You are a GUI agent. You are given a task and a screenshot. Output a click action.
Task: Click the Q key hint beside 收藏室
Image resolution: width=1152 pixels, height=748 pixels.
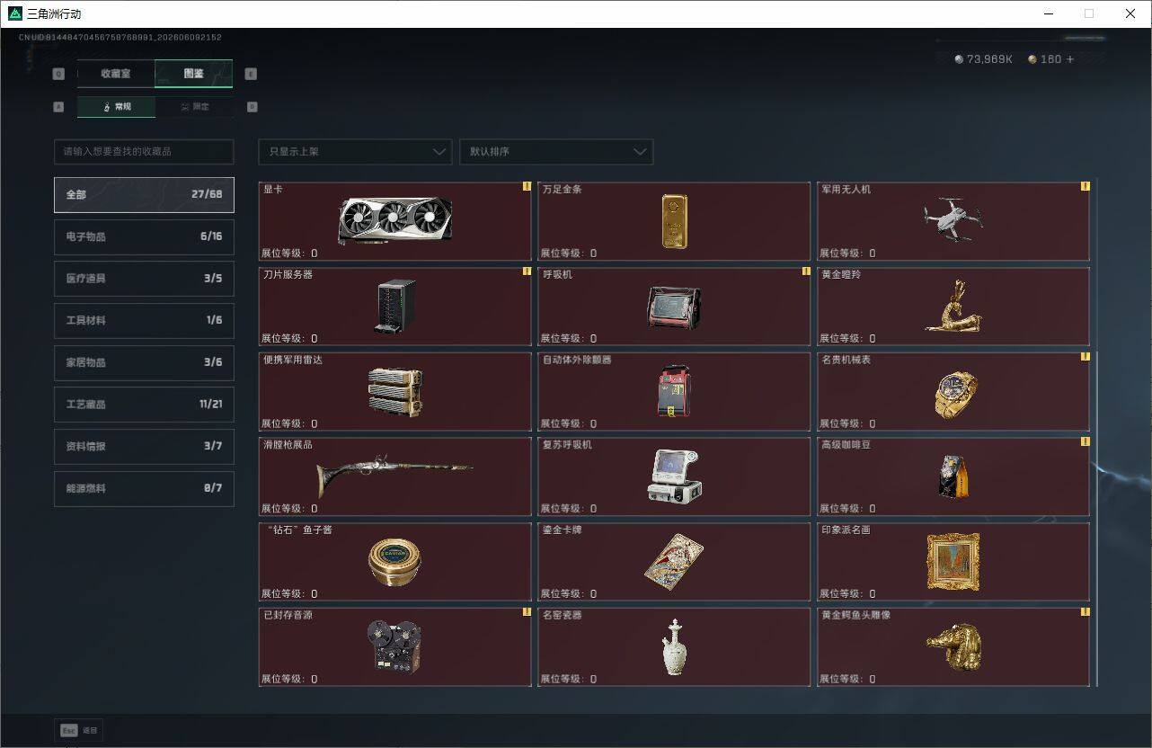pyautogui.click(x=58, y=74)
